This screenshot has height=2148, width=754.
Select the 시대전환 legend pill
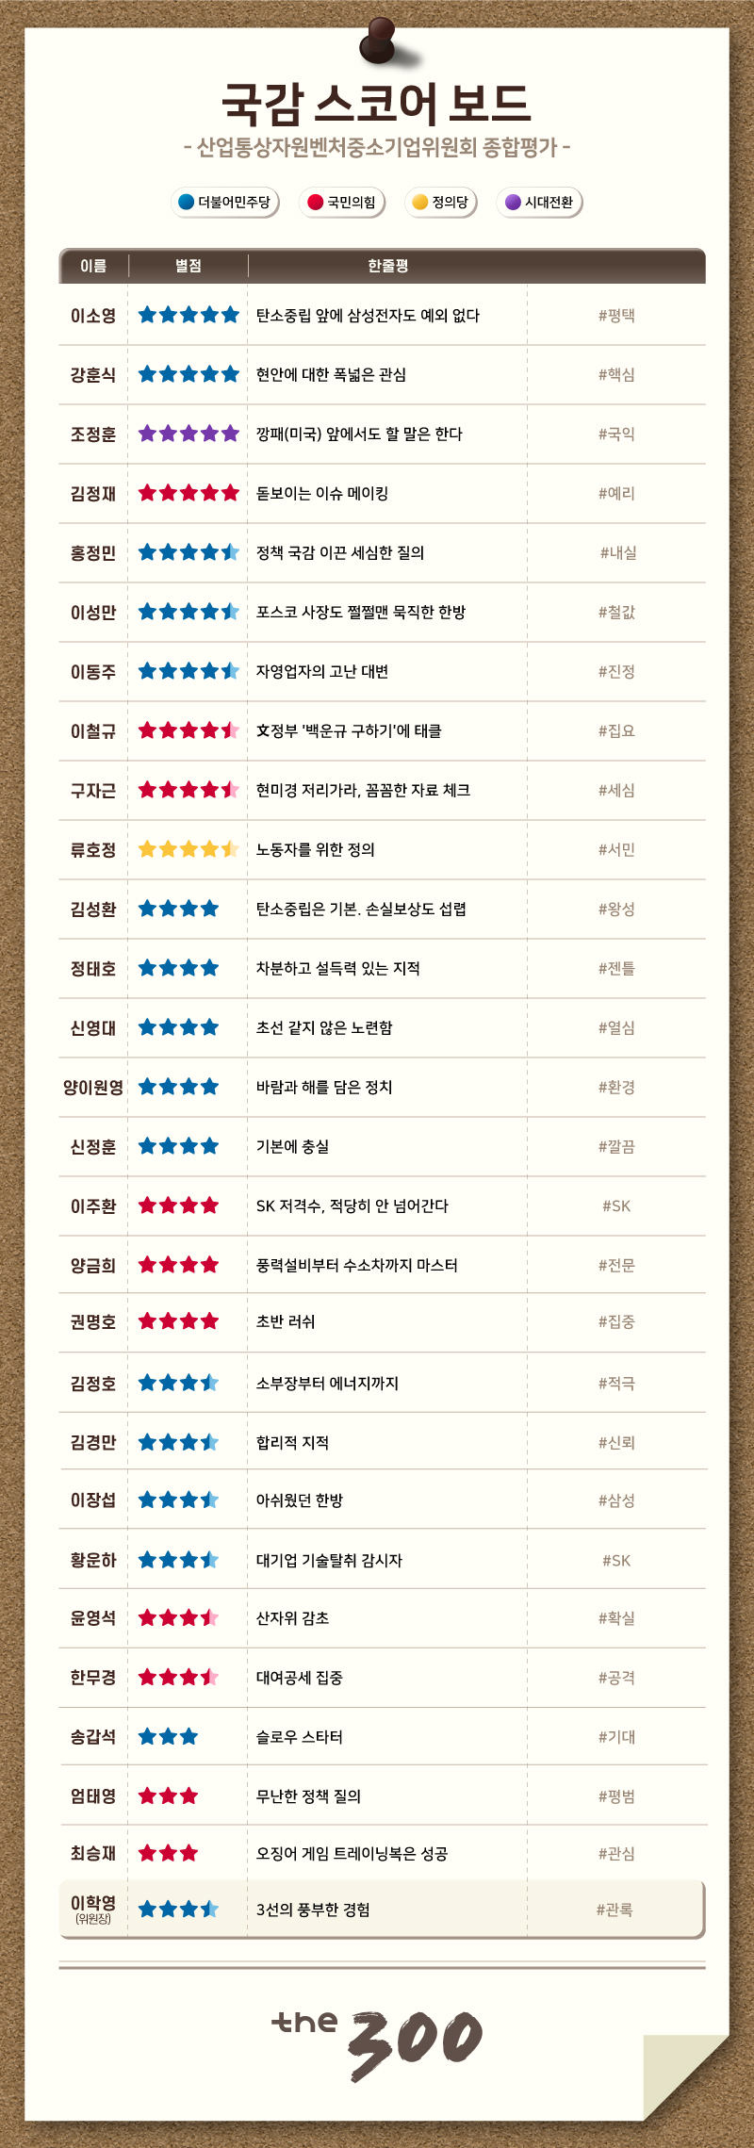click(539, 202)
